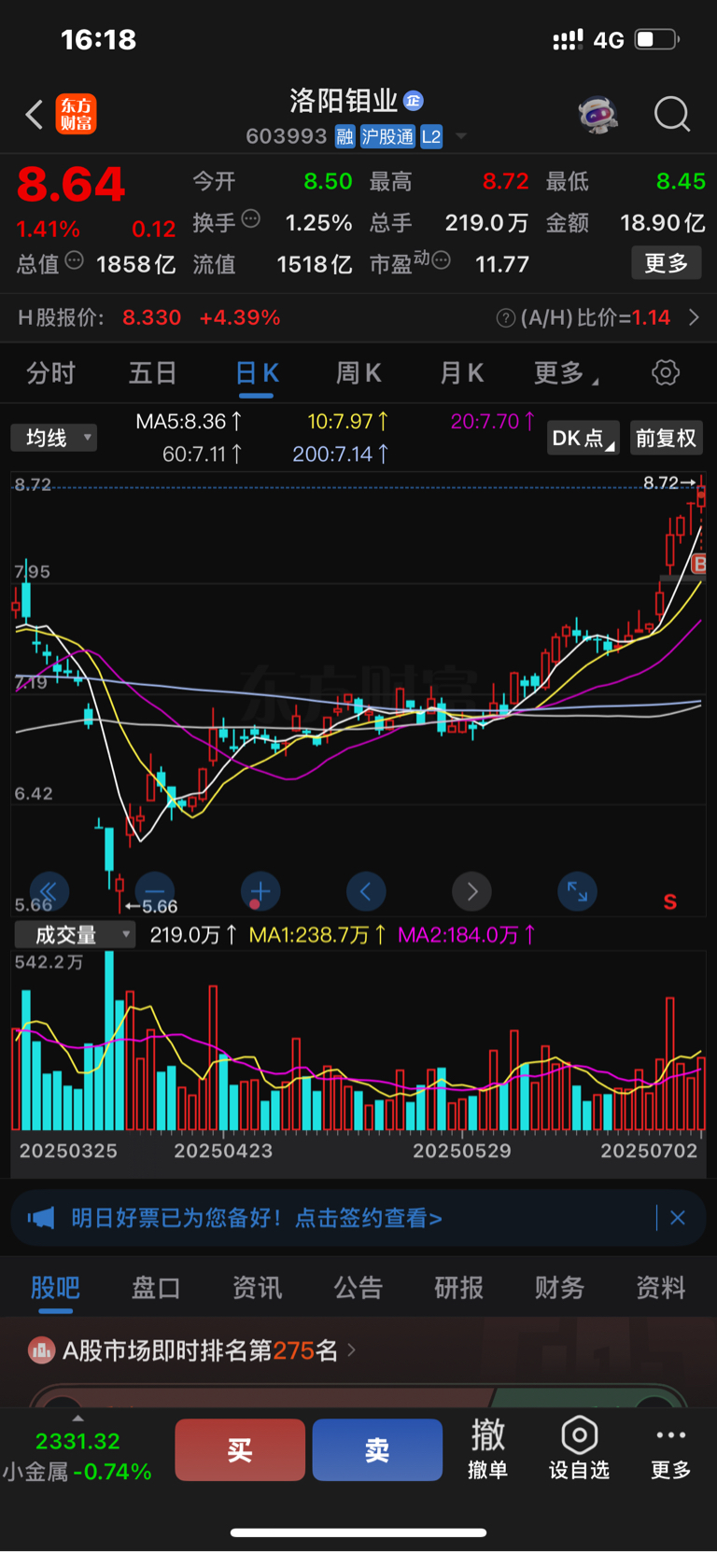Open 更多 quote details button
The image size is (717, 1552).
(x=666, y=263)
